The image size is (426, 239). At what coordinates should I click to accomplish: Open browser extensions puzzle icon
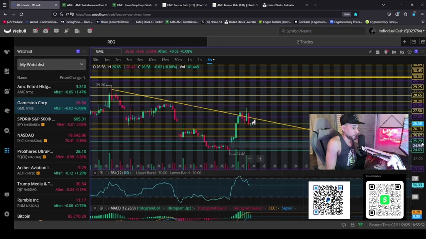[405, 14]
